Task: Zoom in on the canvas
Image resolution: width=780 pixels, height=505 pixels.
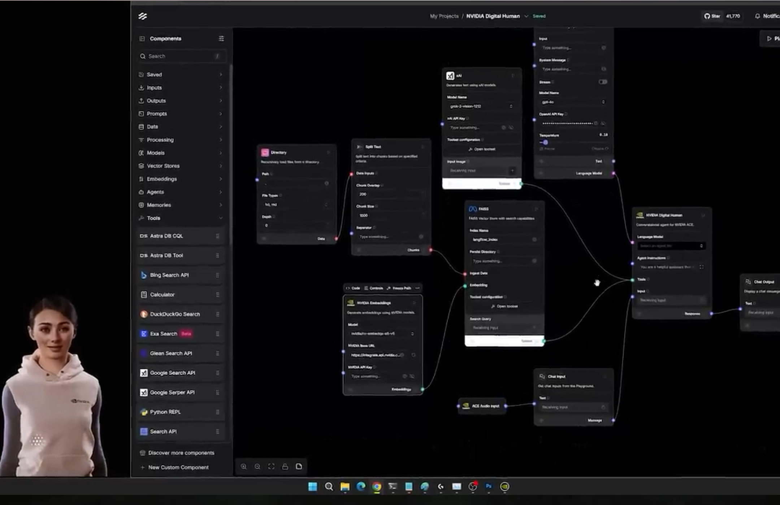Action: pos(244,467)
